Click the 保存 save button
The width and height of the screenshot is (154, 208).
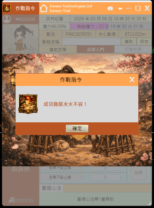144,42
